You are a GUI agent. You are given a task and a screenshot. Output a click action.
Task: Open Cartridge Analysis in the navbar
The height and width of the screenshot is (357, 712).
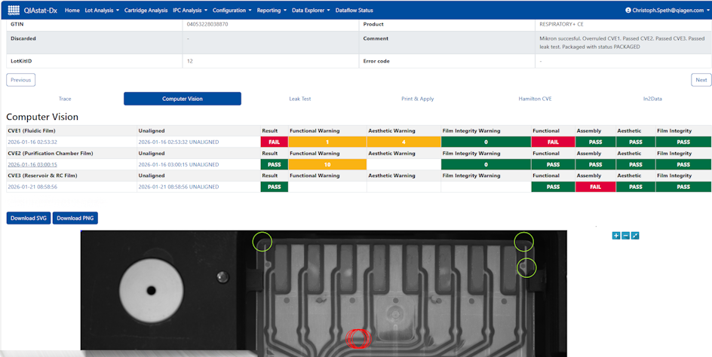(146, 11)
